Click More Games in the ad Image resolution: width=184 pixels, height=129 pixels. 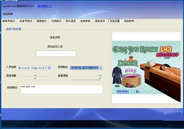(x=122, y=91)
